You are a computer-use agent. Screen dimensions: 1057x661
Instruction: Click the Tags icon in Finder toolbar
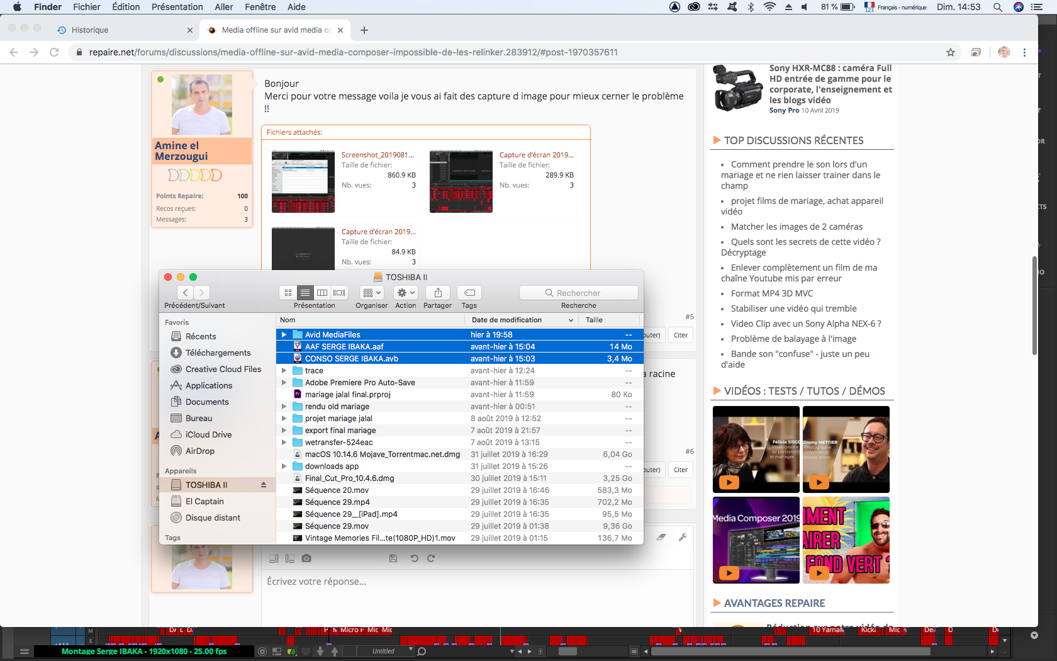pyautogui.click(x=469, y=293)
